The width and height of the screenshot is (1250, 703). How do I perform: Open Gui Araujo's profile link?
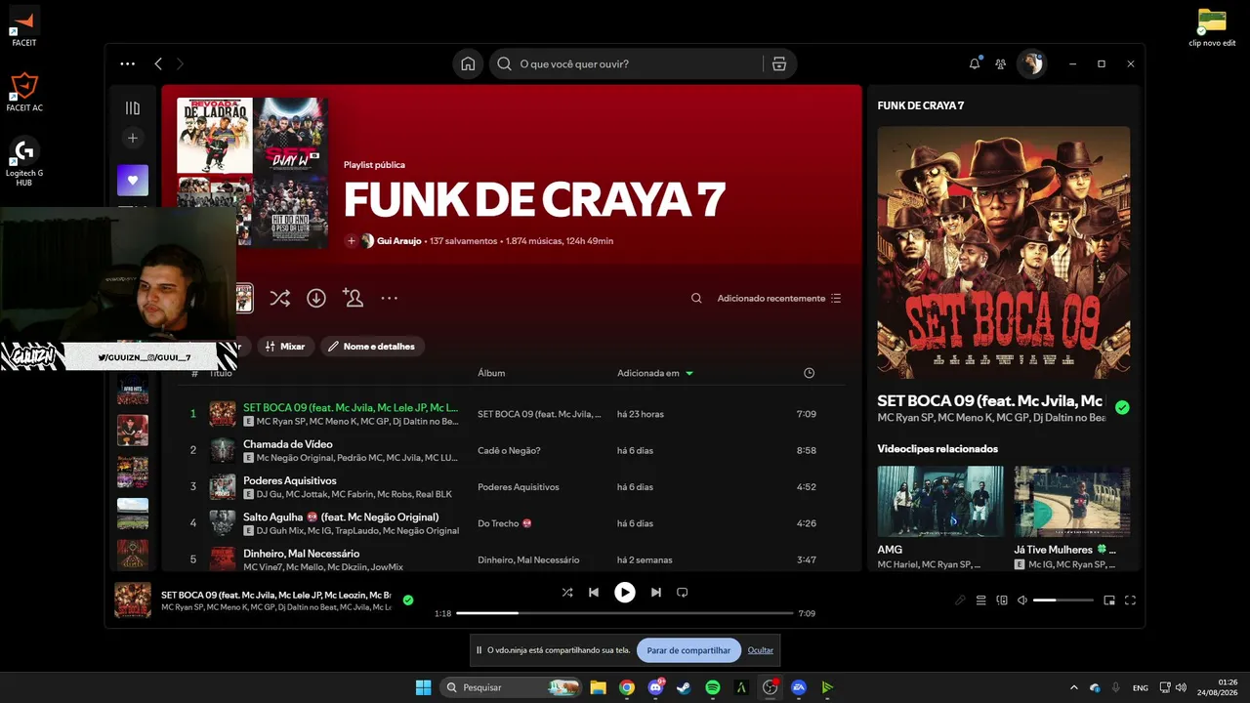[x=399, y=240]
